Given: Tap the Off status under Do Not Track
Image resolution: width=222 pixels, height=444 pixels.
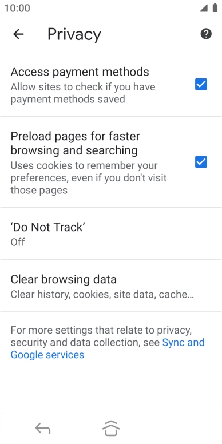Looking at the screenshot, I should tap(18, 242).
